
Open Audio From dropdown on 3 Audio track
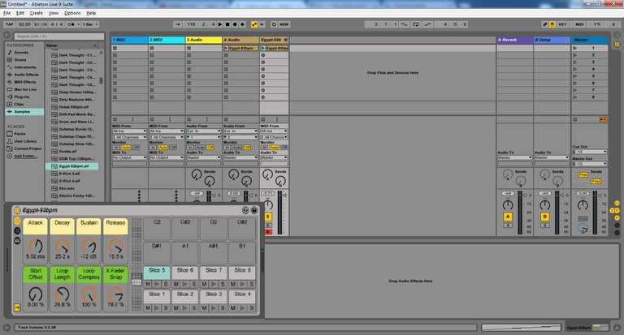pos(203,131)
